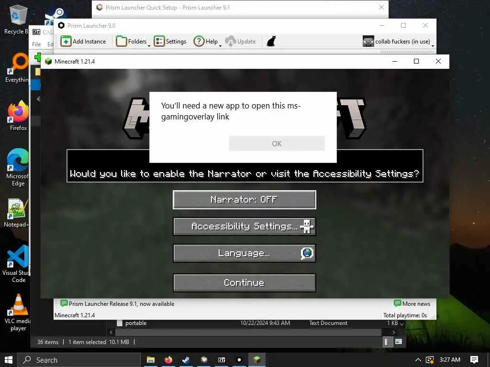Select the VLC media player desktop shortcut

pos(18,313)
